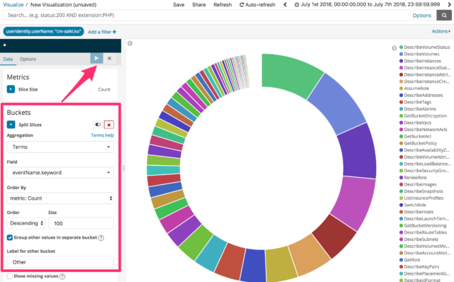Open help for Show missing values
This screenshot has width=454, height=282.
point(62,276)
